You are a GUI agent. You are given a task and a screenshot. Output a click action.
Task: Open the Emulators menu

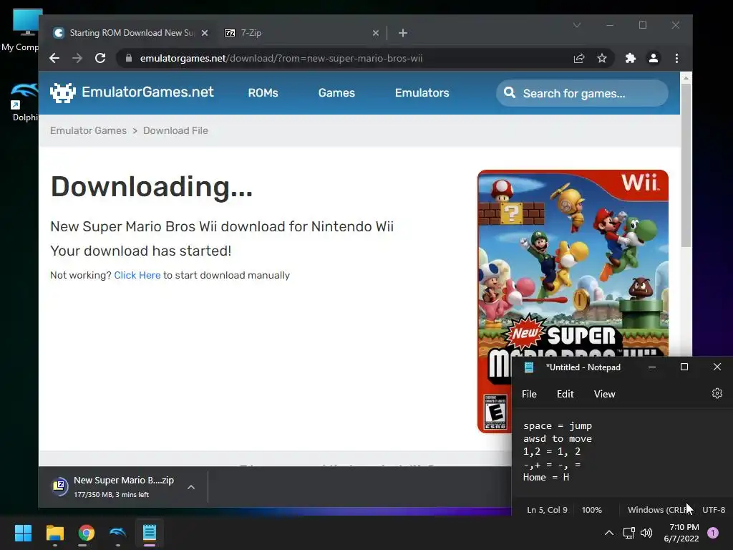(422, 92)
